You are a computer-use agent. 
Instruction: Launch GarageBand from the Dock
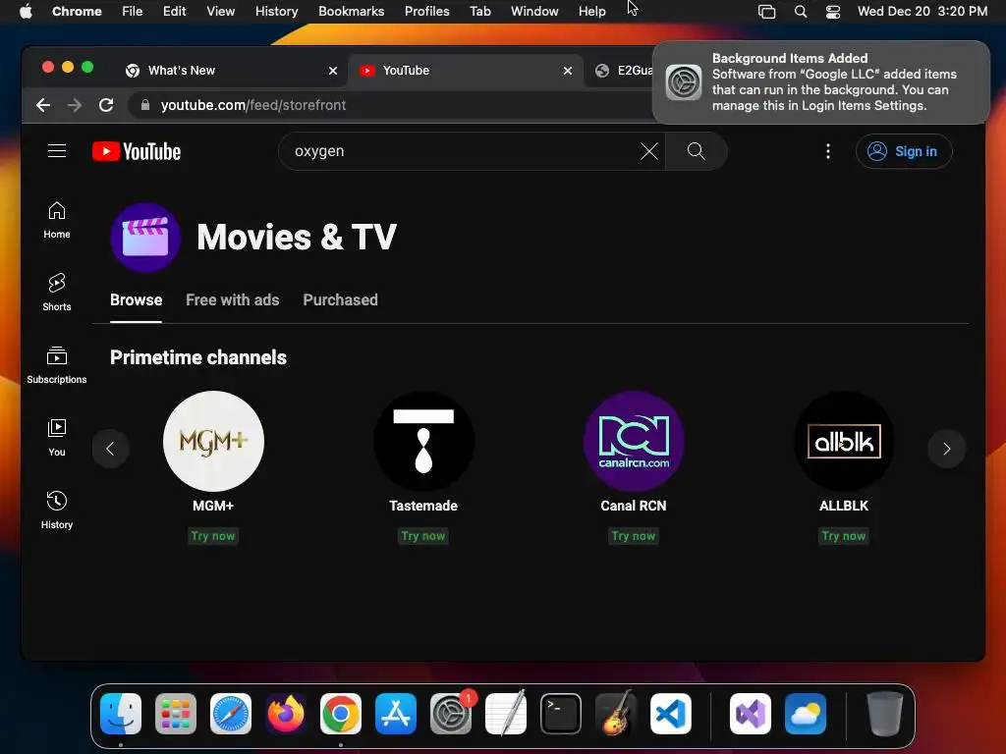click(616, 714)
